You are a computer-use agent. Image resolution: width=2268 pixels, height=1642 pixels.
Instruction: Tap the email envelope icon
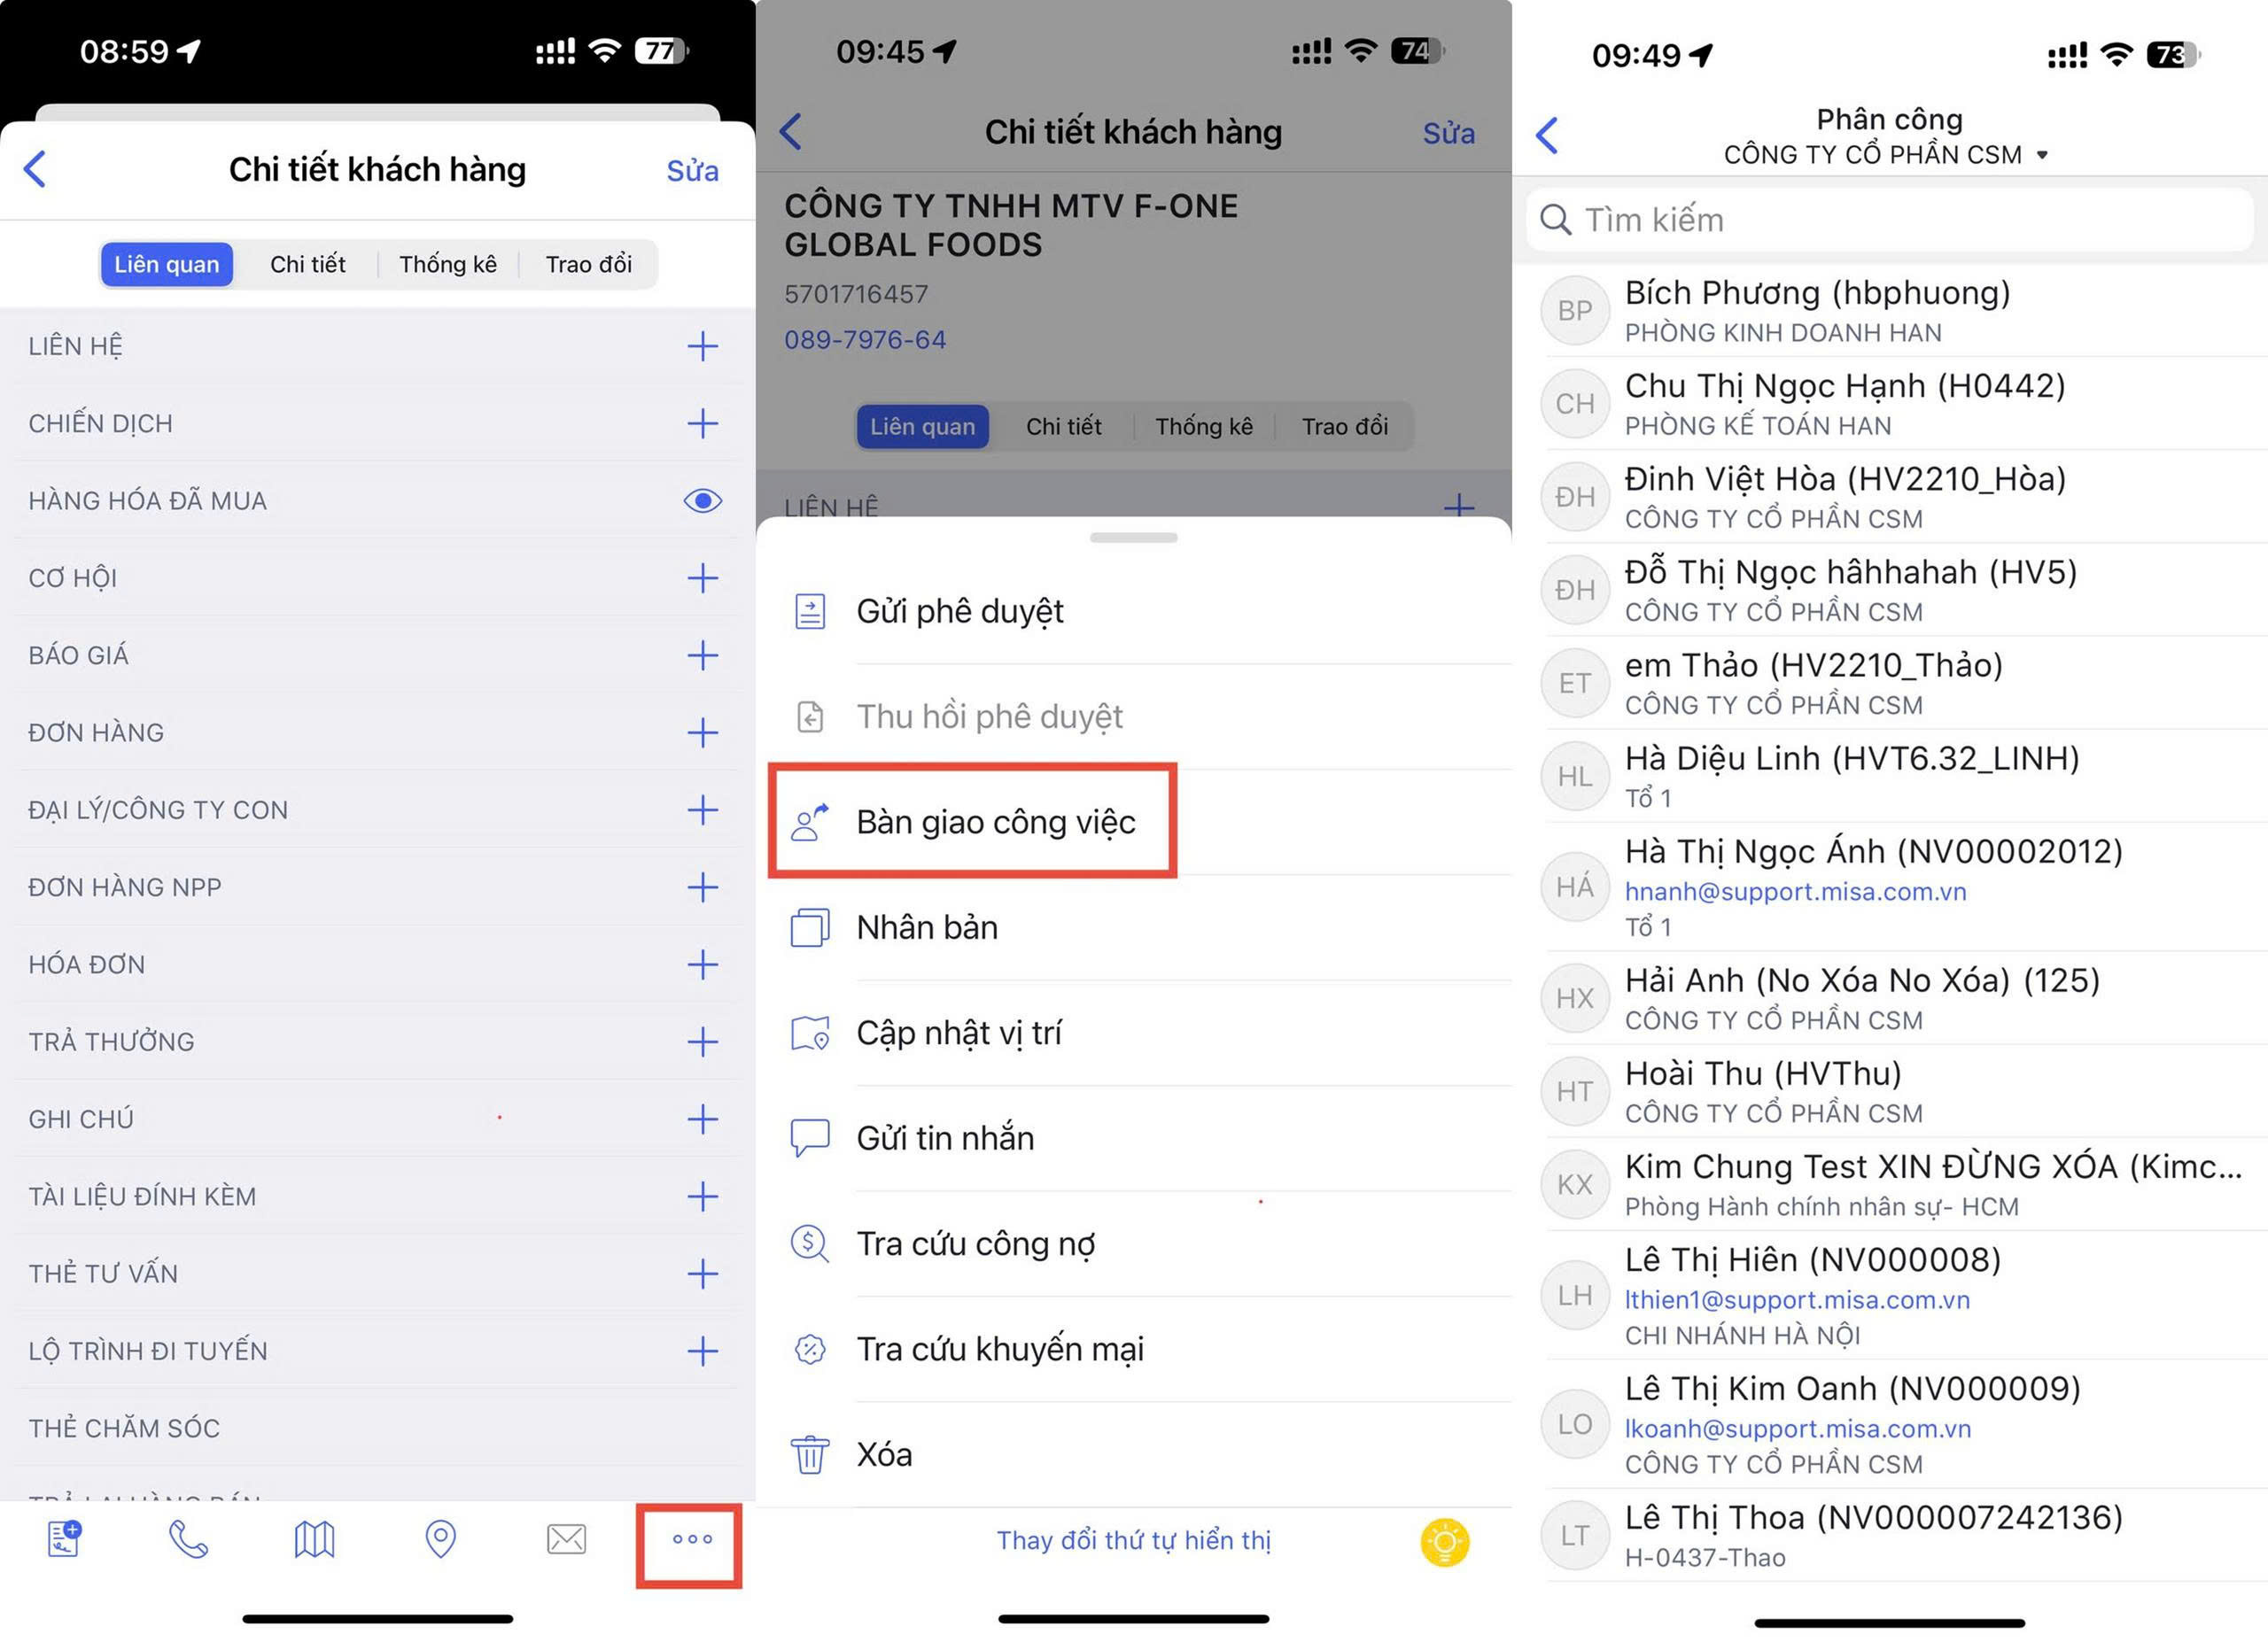(x=566, y=1539)
